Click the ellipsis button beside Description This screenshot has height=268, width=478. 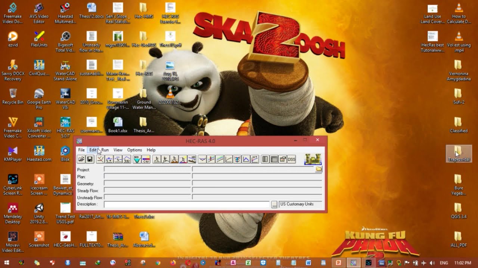pos(274,204)
